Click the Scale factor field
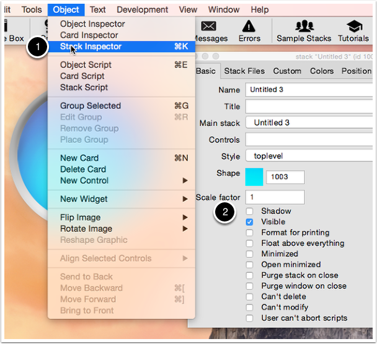Screen dimensions: 377x344 [x=275, y=197]
